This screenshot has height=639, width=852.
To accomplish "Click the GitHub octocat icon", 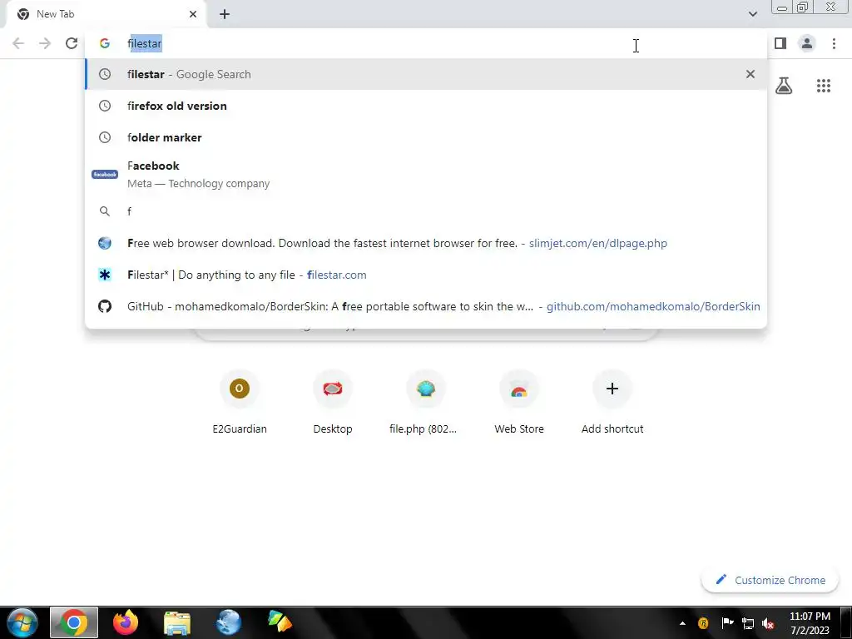I will [105, 306].
